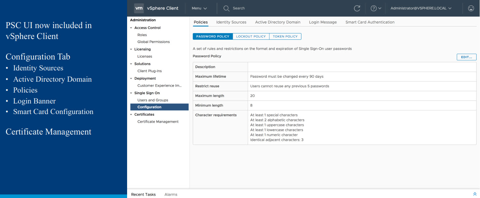The width and height of the screenshot is (480, 198).
Task: Click the vSphere Client title text
Action: pos(162,8)
